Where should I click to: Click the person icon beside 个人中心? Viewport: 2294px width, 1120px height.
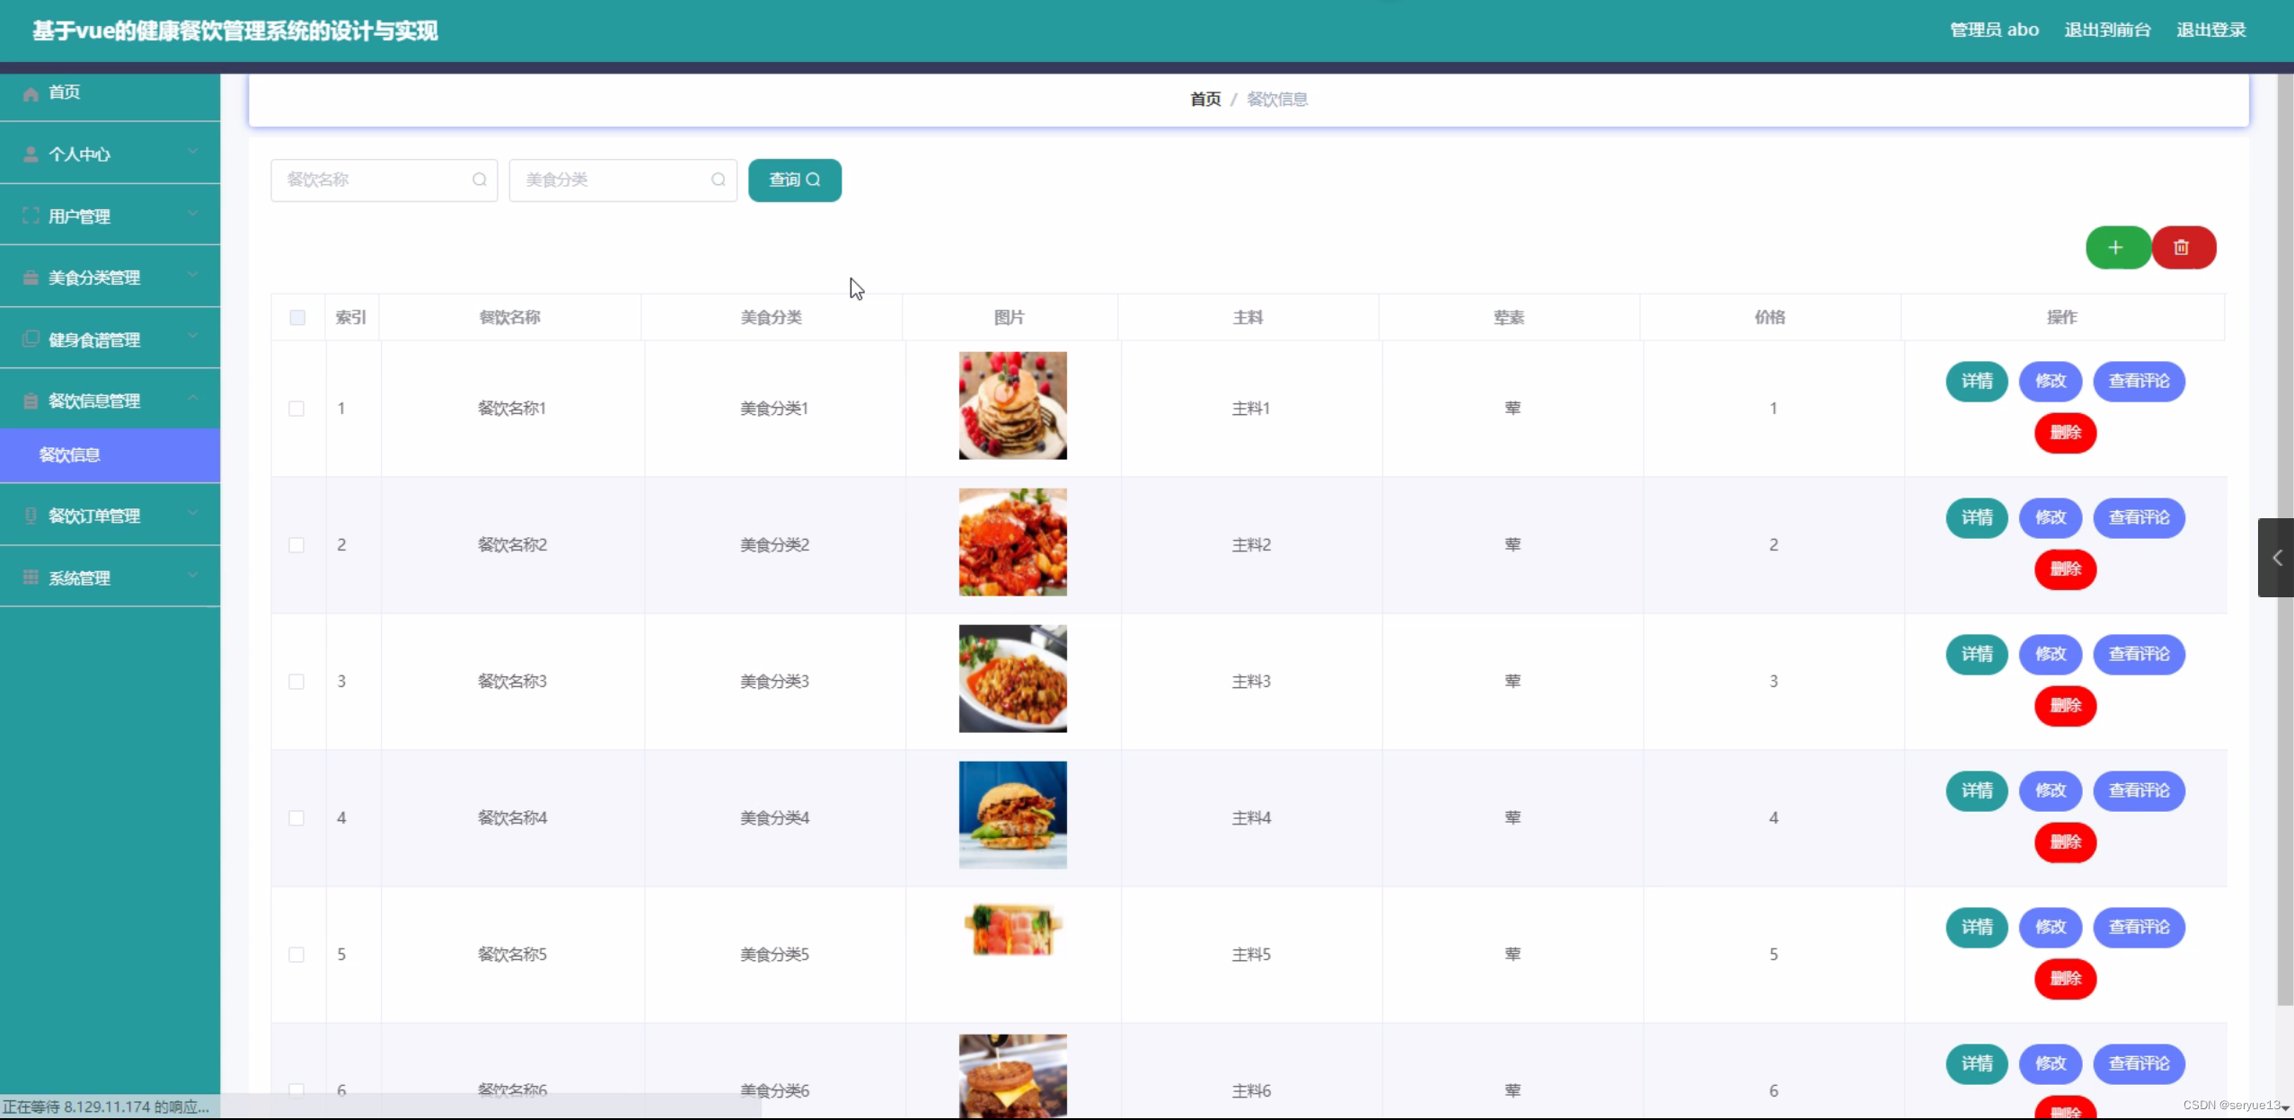tap(31, 154)
